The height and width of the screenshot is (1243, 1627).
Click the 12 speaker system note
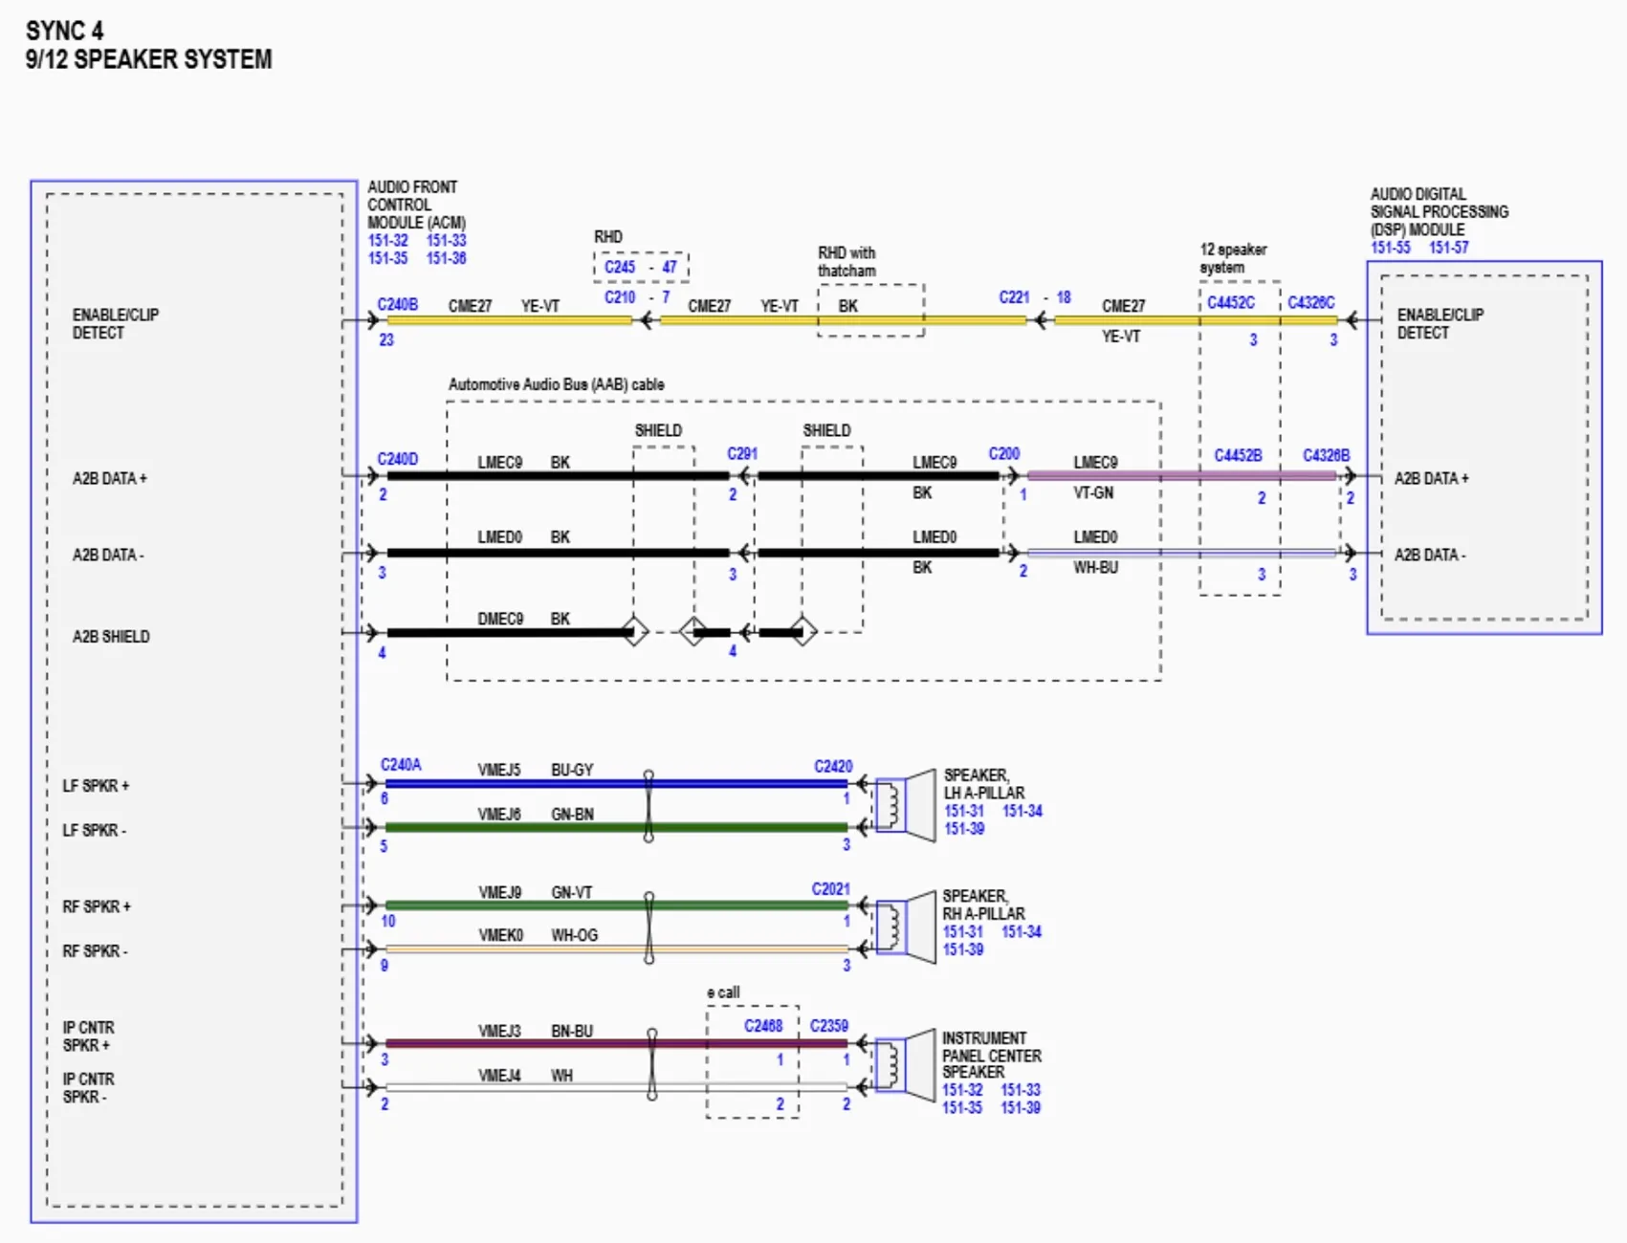[x=1233, y=258]
